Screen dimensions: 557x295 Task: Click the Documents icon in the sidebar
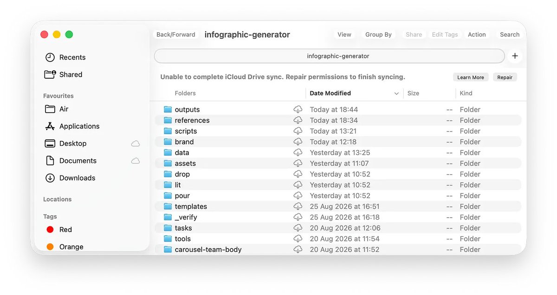click(50, 161)
